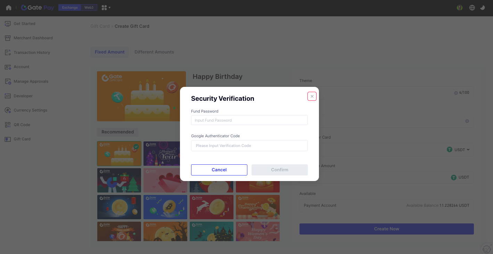Screen dimensions: 493x254
Task: Open Merchant Dashboard from sidebar
Action: (x=33, y=38)
